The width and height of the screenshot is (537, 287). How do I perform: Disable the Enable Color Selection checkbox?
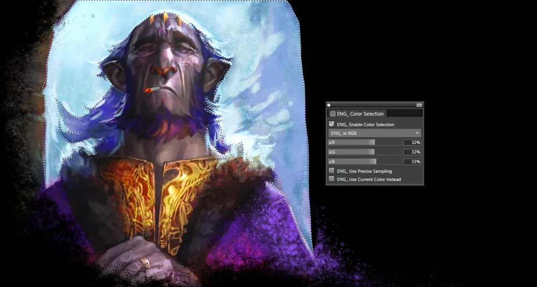pos(332,124)
